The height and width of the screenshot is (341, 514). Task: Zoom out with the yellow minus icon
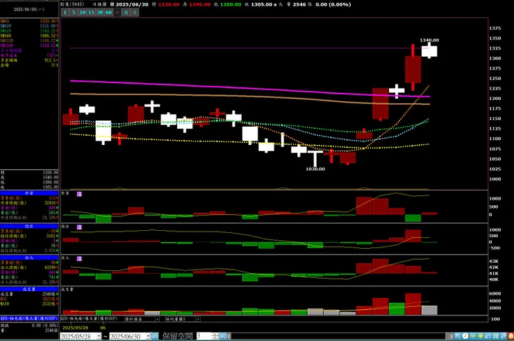tap(473, 336)
